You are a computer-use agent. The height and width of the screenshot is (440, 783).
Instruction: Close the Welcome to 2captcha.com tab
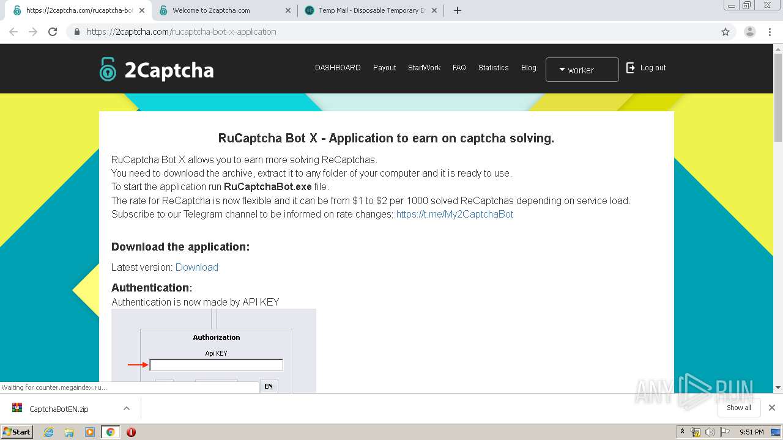tap(288, 10)
